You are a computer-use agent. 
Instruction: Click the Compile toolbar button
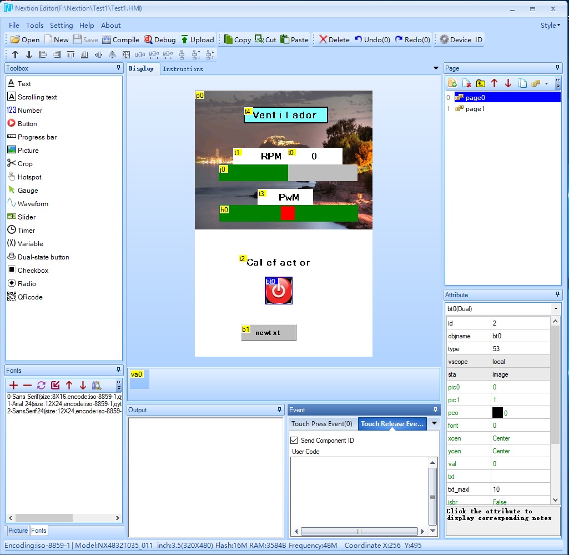point(120,39)
